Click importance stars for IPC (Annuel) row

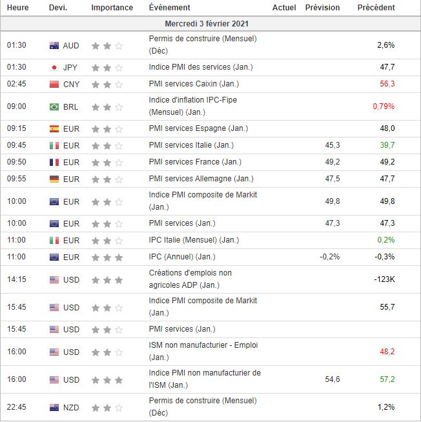[107, 257]
